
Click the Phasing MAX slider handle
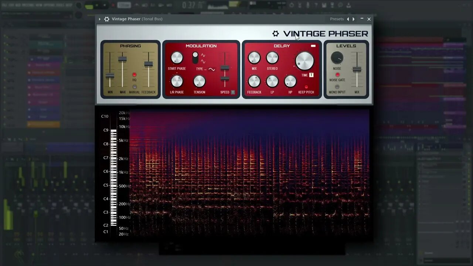[x=122, y=59]
